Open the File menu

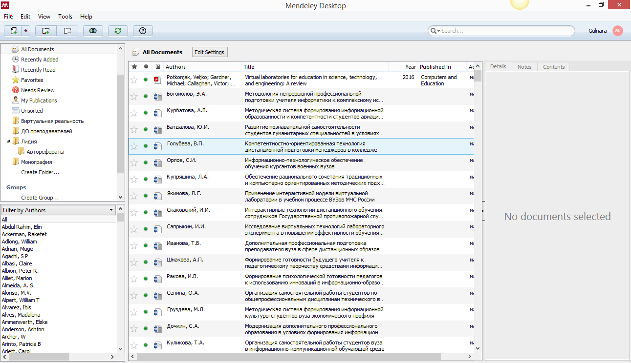click(8, 17)
